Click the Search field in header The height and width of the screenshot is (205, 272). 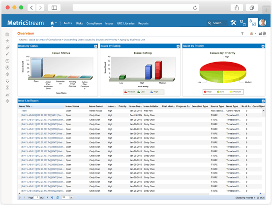tap(217, 23)
